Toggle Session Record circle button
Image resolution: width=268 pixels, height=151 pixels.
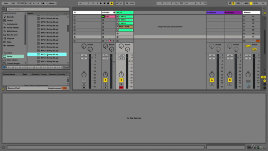tap(126, 3)
